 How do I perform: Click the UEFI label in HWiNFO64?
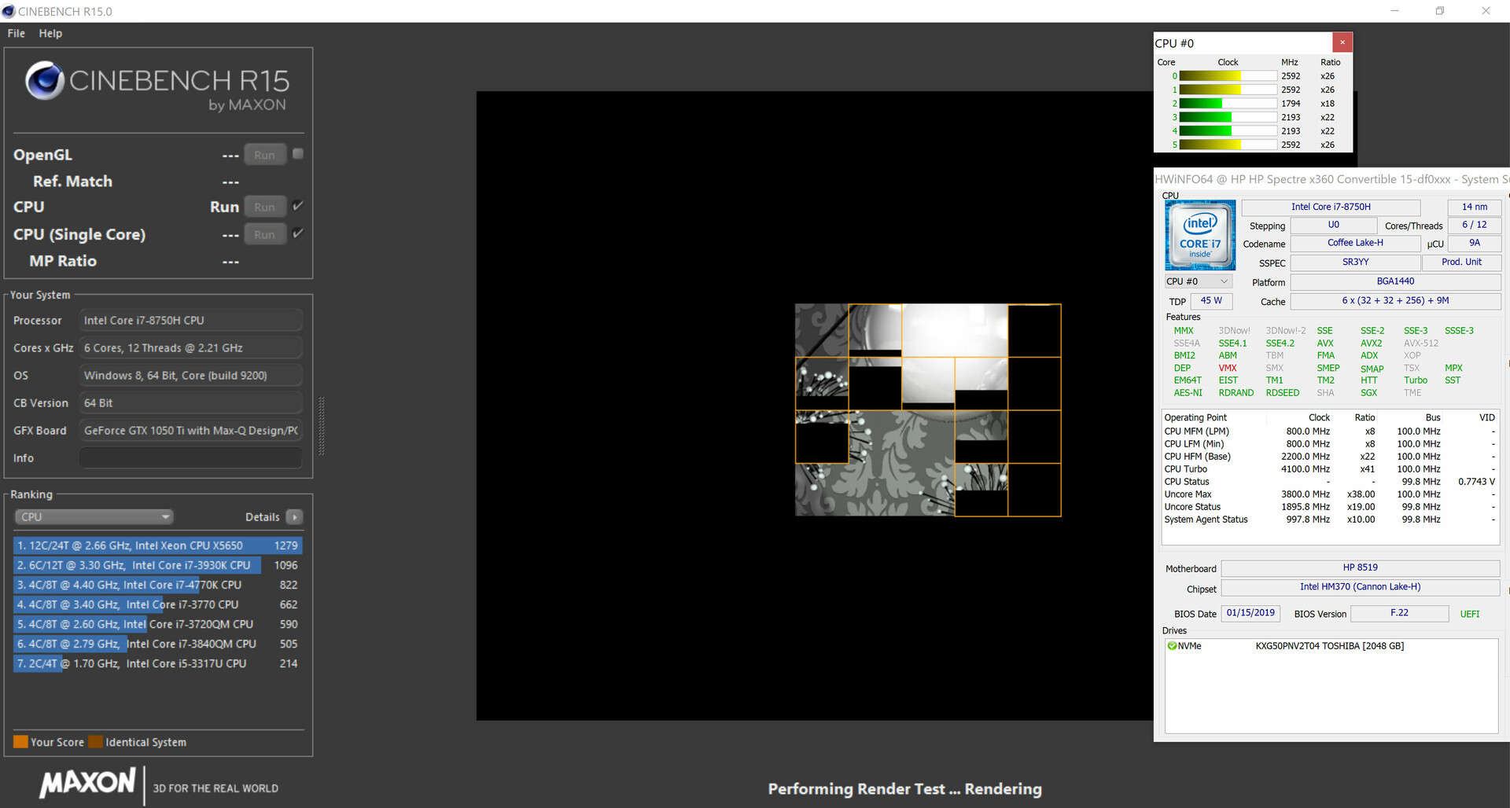(x=1469, y=614)
